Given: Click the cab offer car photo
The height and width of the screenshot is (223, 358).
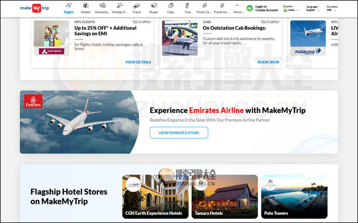Looking at the screenshot, I should point(180,38).
